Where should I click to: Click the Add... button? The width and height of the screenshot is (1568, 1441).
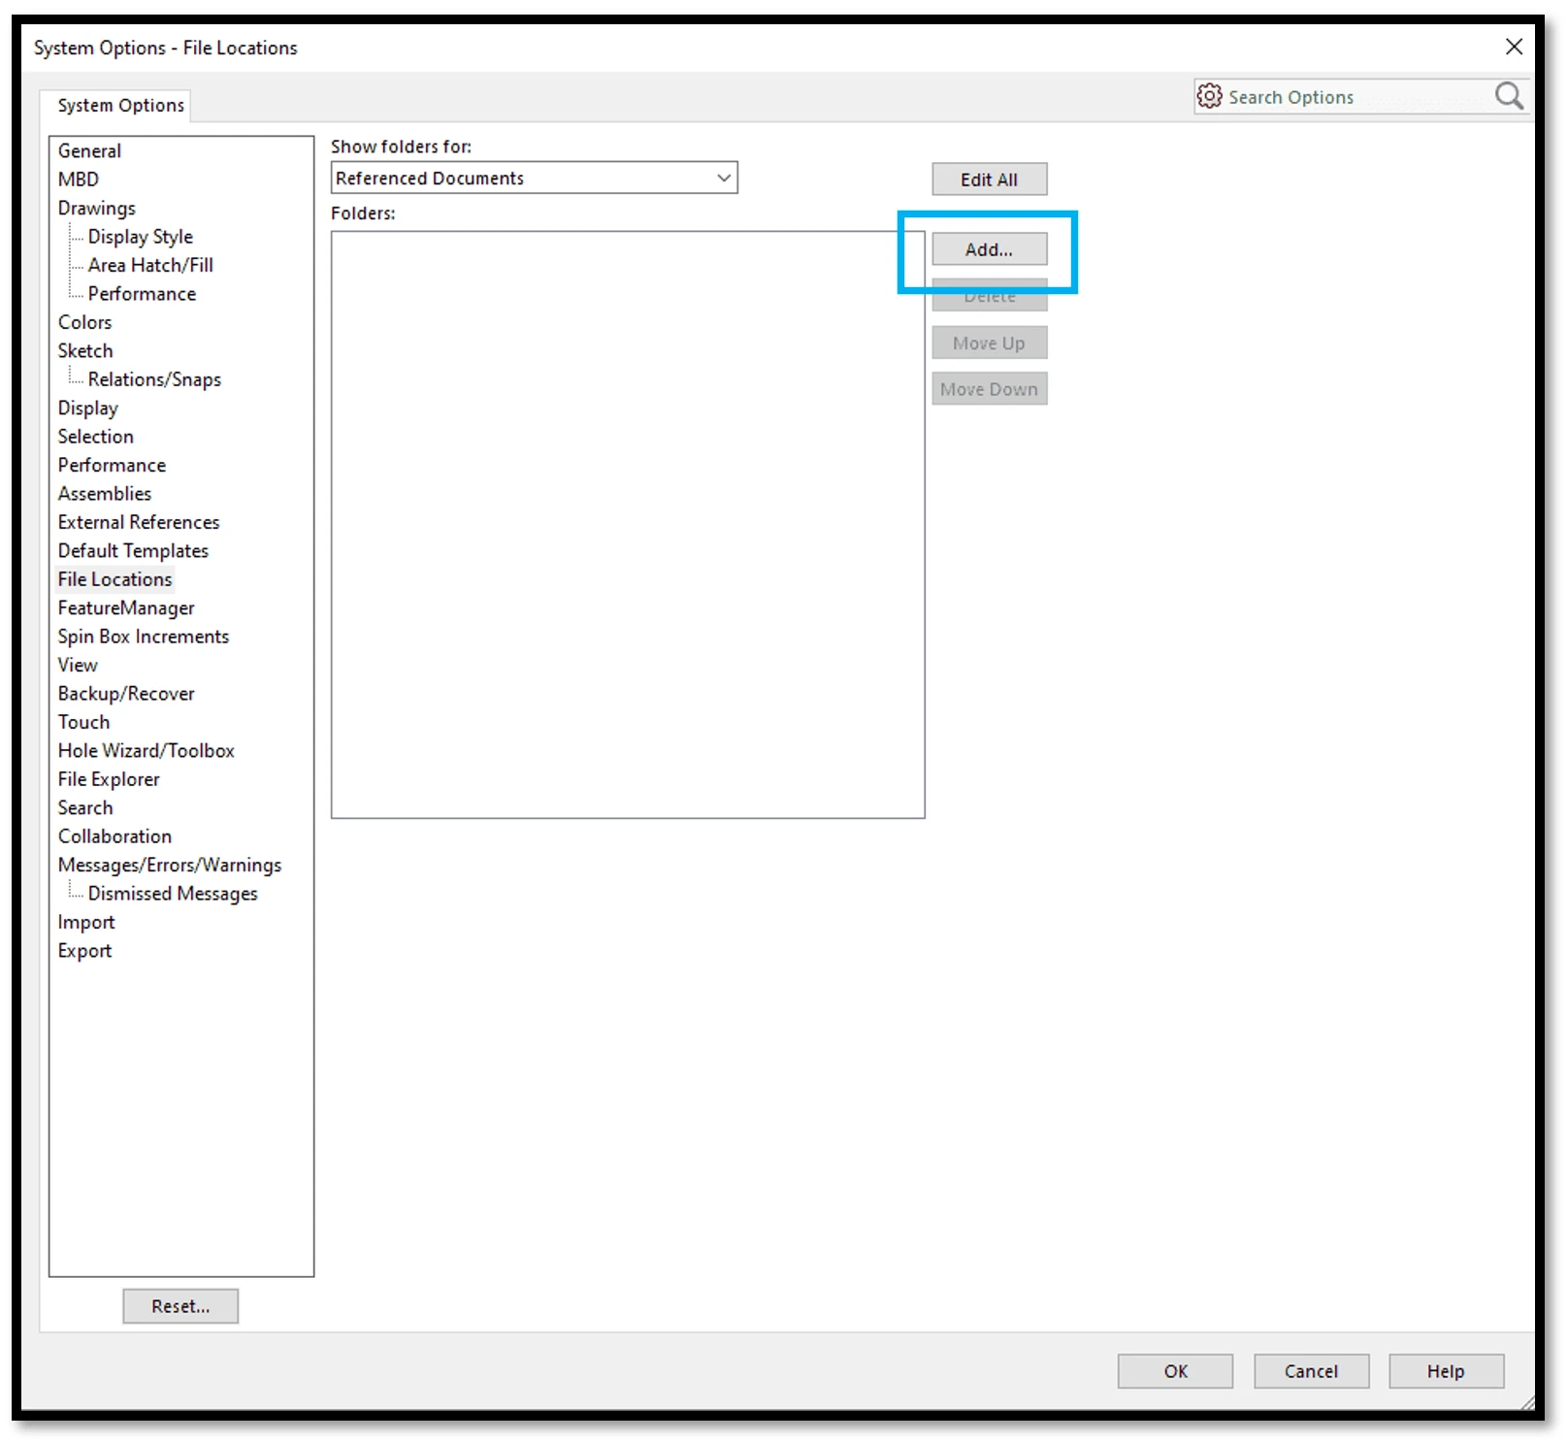point(989,249)
